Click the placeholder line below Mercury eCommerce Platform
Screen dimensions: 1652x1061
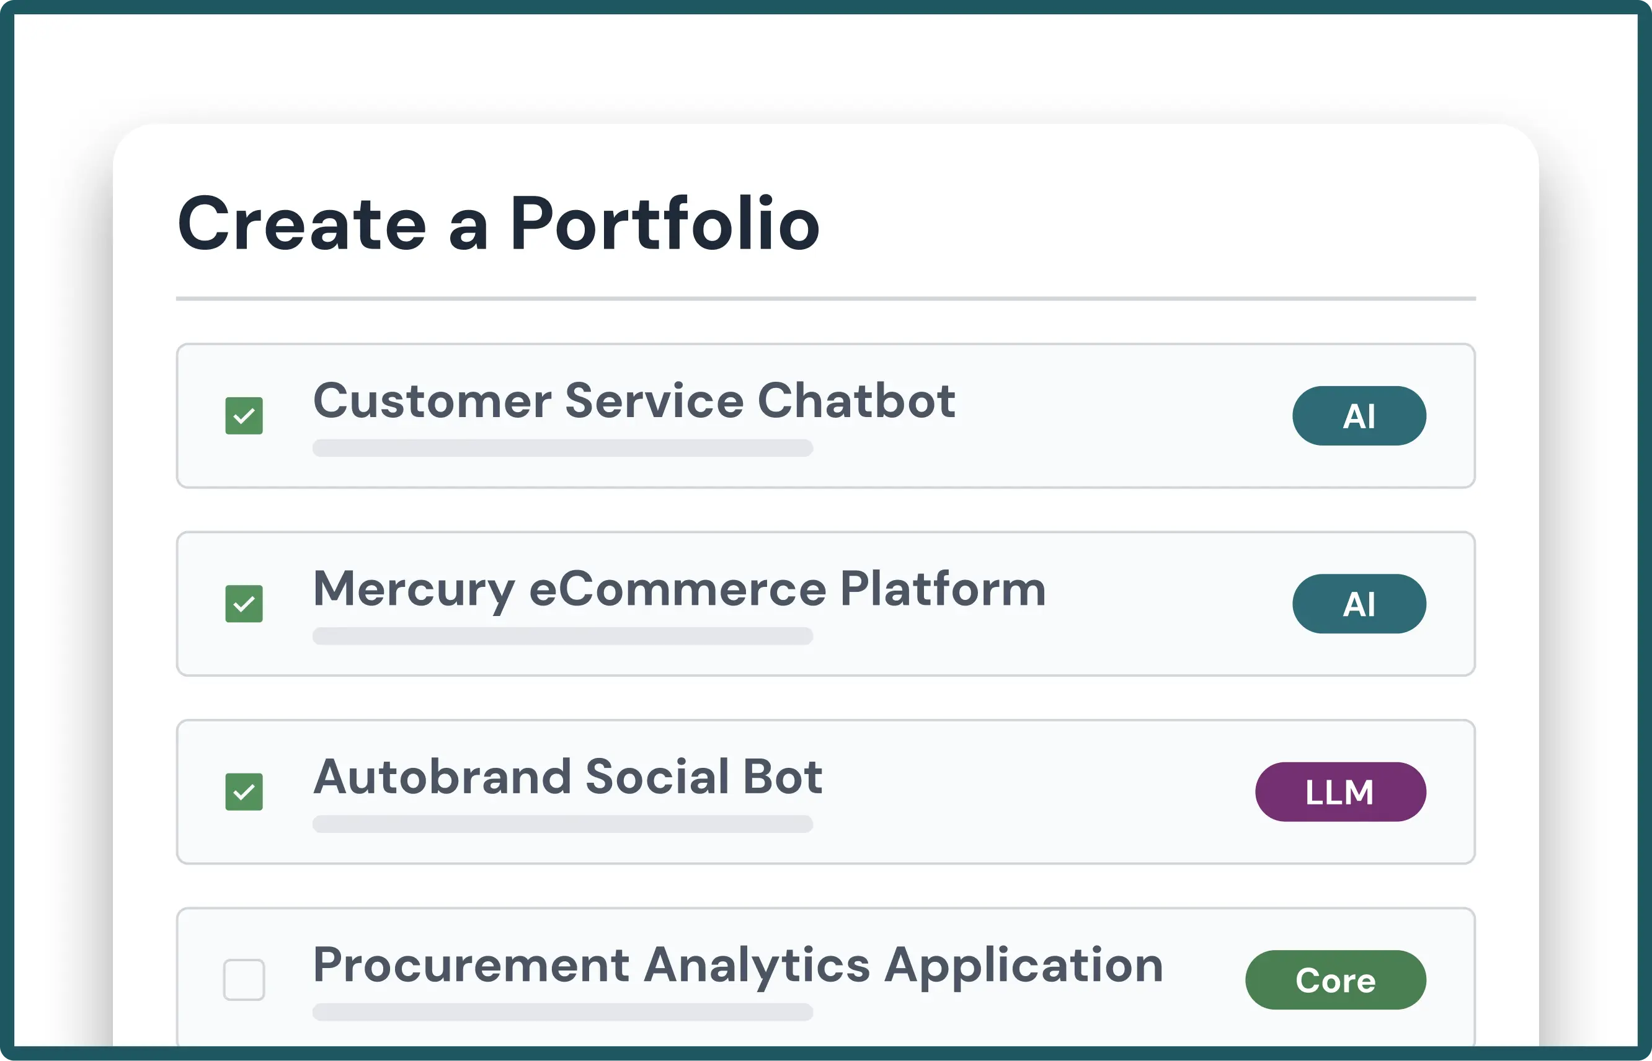(562, 636)
